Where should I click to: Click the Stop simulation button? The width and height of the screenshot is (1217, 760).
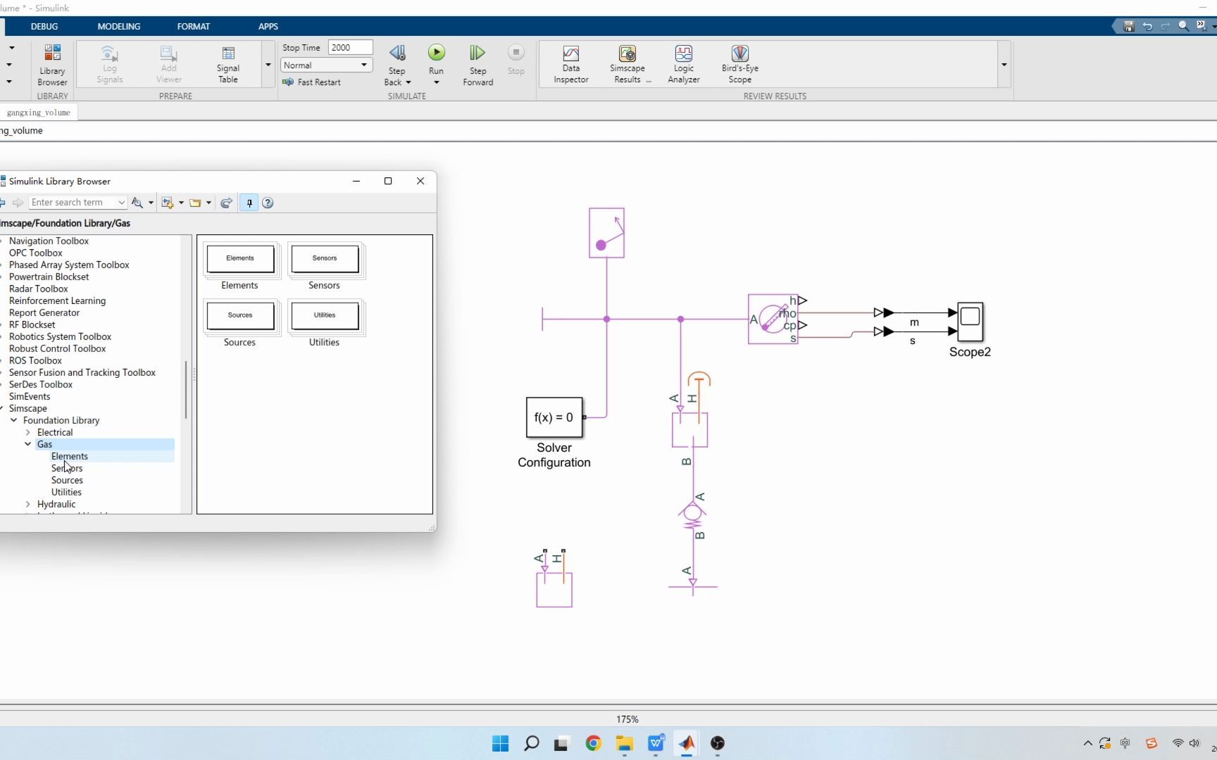coord(516,59)
